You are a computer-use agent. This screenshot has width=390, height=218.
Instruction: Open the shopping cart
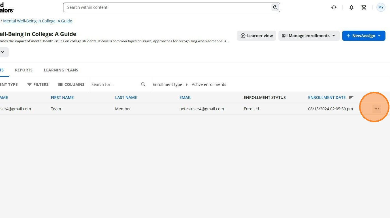pyautogui.click(x=364, y=7)
